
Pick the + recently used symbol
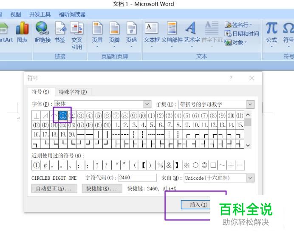click(x=231, y=165)
